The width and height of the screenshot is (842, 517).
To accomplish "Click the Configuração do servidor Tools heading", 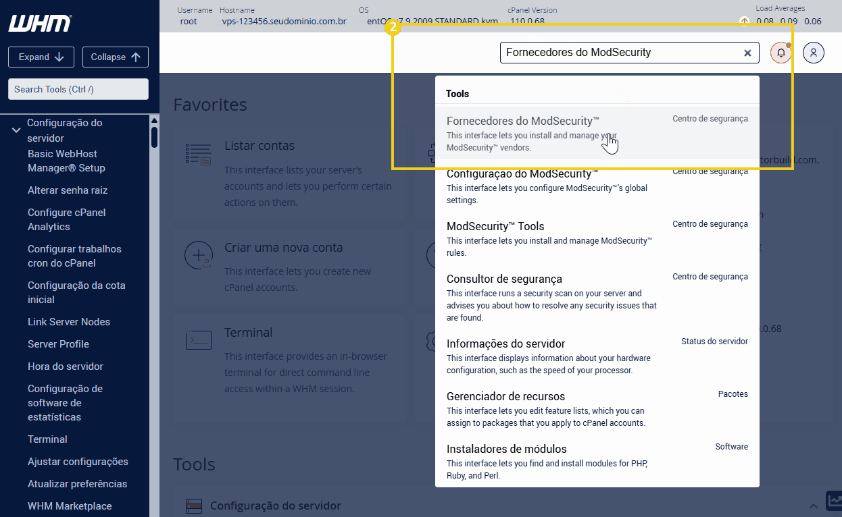I will click(276, 506).
